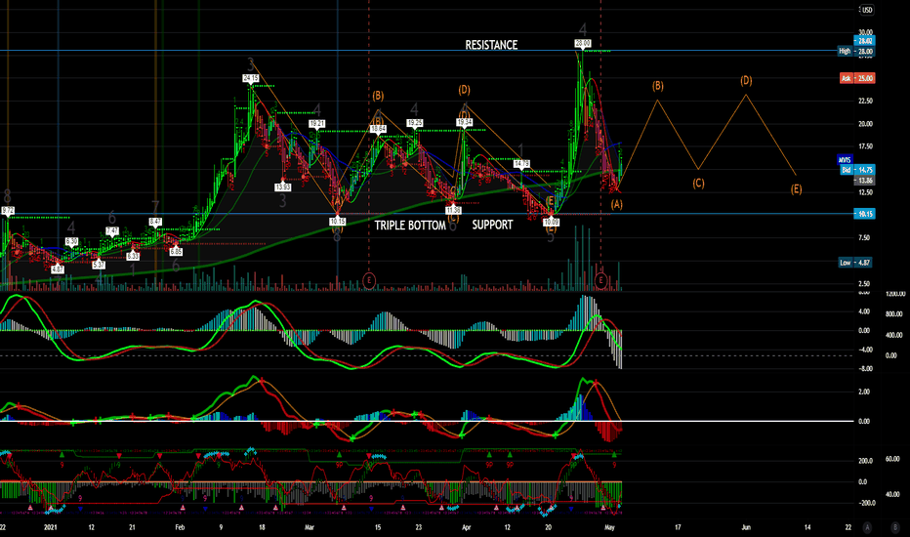
Task: Click the 19.34 price callout
Action: (x=465, y=122)
